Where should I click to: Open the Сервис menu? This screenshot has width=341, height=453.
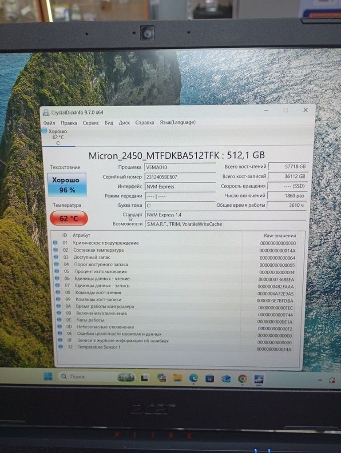pyautogui.click(x=91, y=123)
